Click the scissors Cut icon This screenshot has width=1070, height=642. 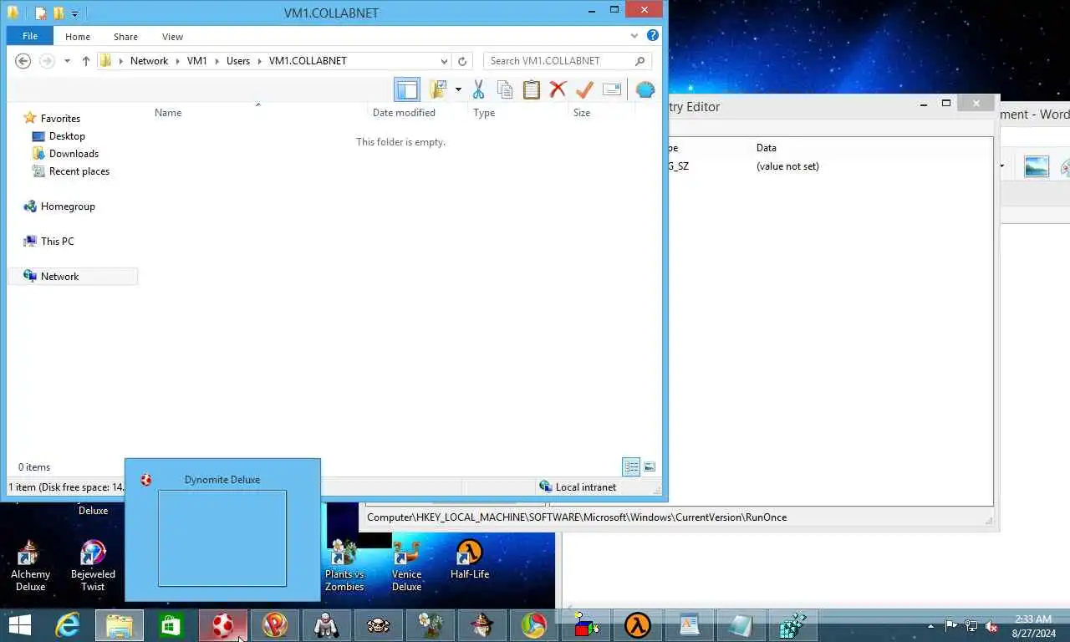click(x=479, y=89)
